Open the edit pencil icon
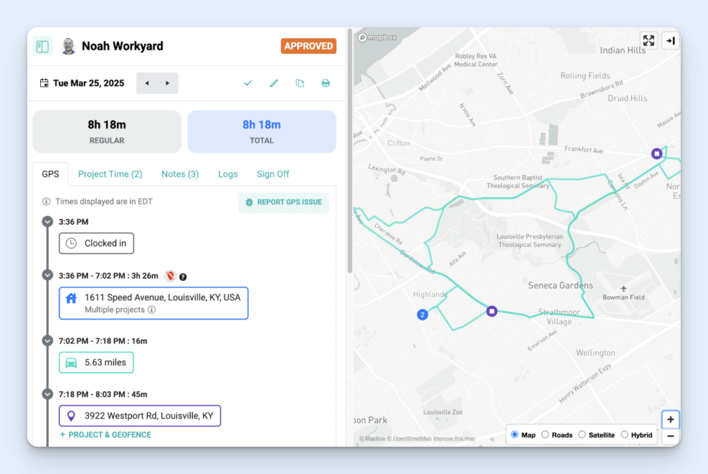The height and width of the screenshot is (474, 708). [x=273, y=82]
